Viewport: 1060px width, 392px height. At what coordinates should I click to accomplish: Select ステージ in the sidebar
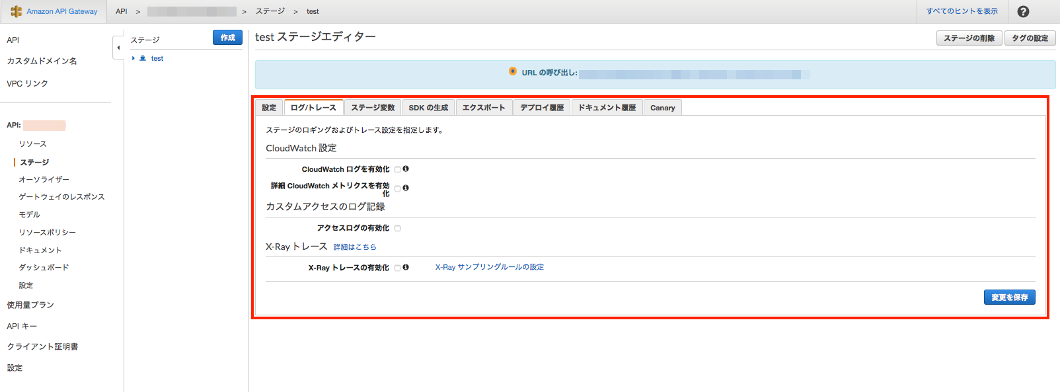coord(34,163)
